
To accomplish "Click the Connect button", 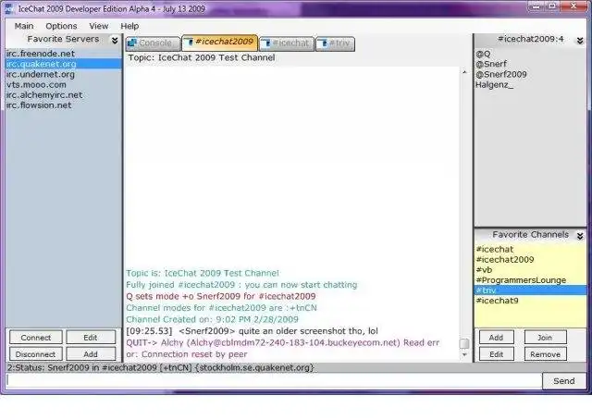I will pos(36,338).
